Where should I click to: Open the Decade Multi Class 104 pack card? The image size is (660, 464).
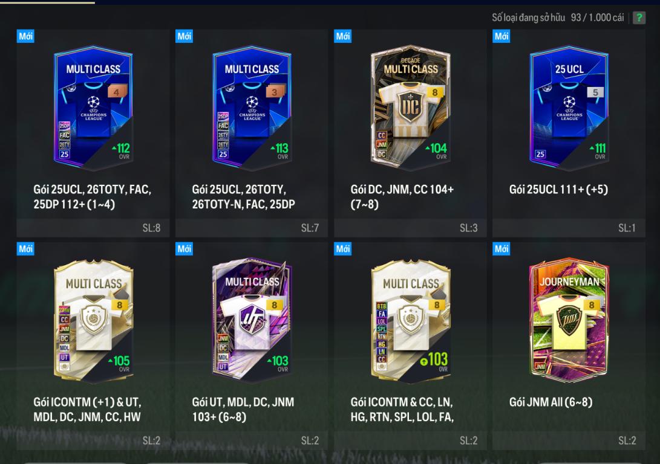[410, 107]
